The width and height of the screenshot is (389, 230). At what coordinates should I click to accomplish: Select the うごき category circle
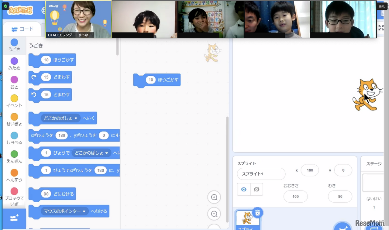(x=14, y=42)
